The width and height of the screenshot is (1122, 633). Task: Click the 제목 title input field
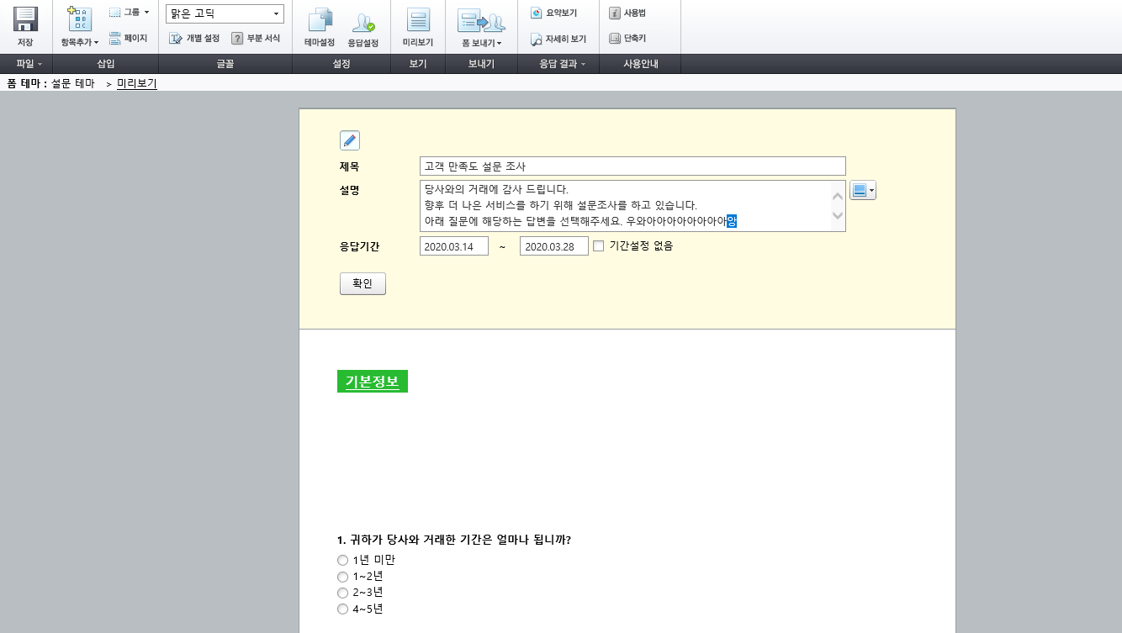[632, 166]
